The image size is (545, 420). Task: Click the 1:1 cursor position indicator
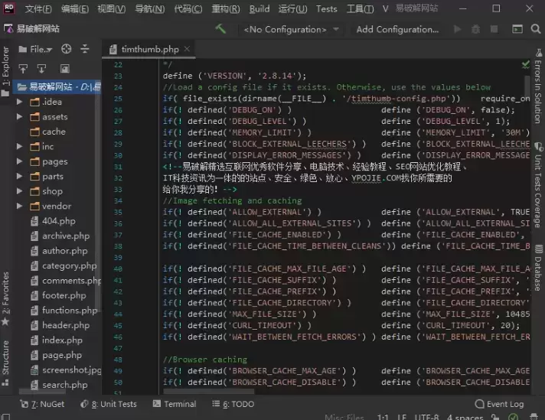[383, 416]
